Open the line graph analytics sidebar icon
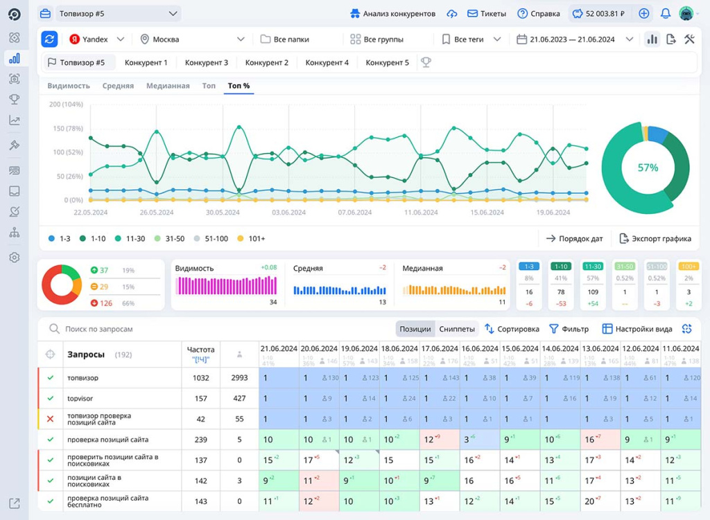 point(15,120)
